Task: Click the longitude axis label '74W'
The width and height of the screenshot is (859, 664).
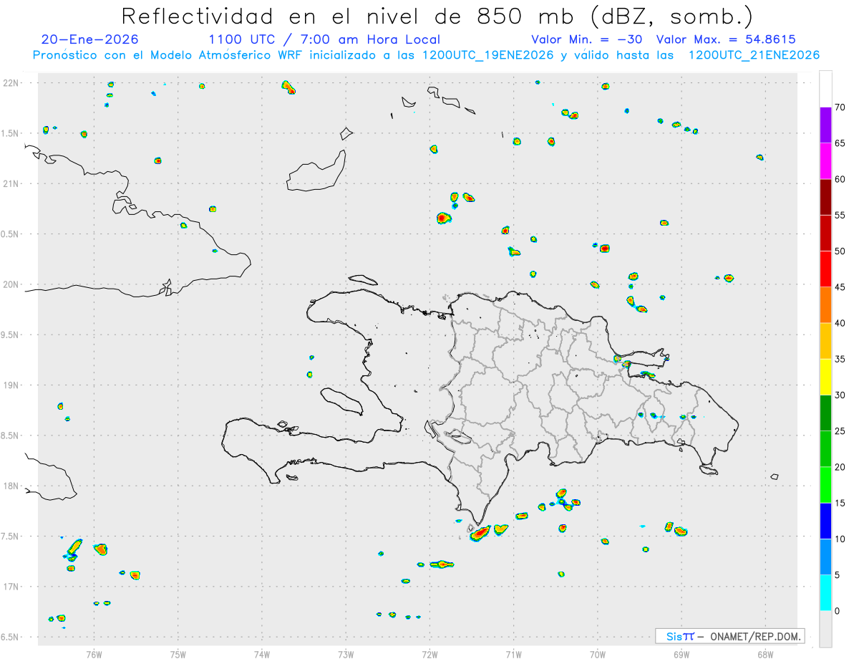Action: [262, 654]
